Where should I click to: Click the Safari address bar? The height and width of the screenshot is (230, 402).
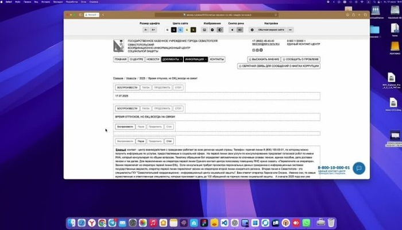(x=217, y=15)
